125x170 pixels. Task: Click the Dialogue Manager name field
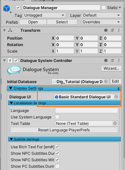point(61,7)
